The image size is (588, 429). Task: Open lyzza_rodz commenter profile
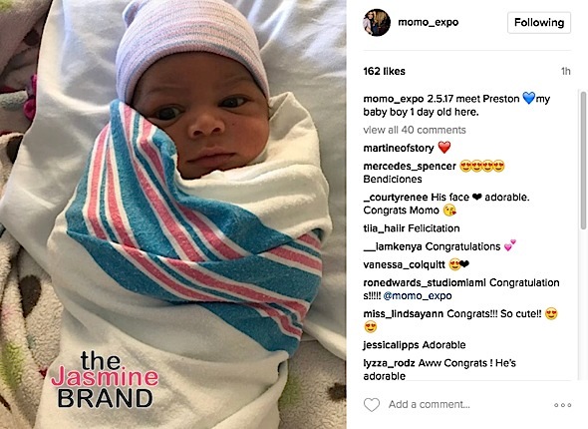[389, 363]
